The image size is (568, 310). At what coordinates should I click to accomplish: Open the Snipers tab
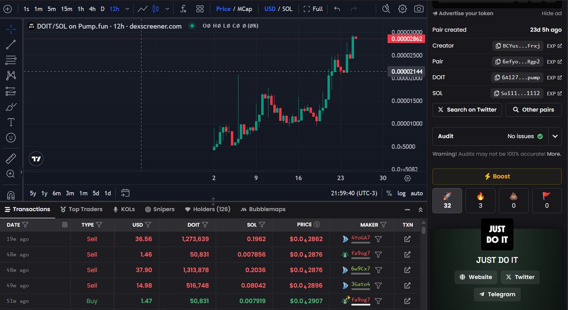(160, 209)
